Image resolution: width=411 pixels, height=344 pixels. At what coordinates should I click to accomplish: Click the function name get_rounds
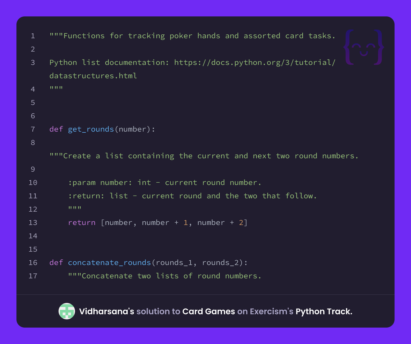[x=91, y=129]
